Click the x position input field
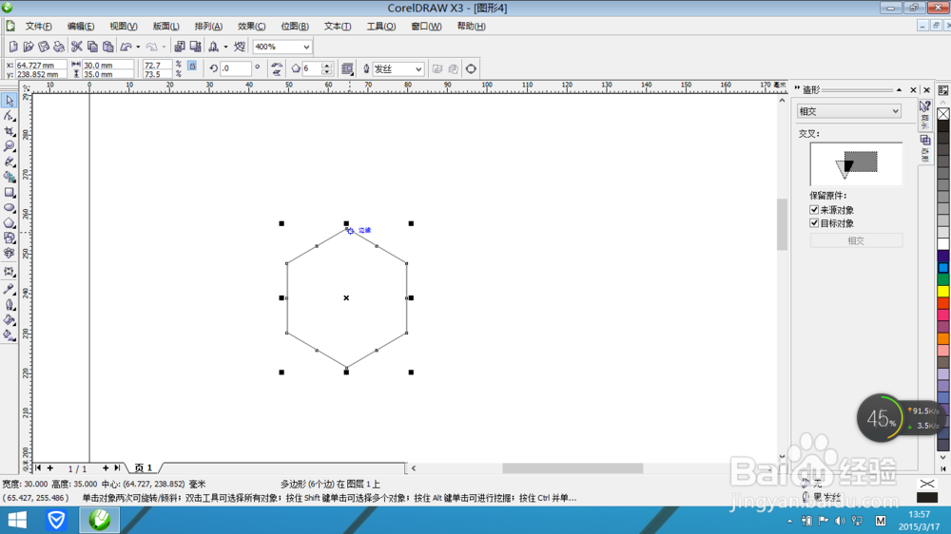Image resolution: width=951 pixels, height=534 pixels. click(x=40, y=65)
